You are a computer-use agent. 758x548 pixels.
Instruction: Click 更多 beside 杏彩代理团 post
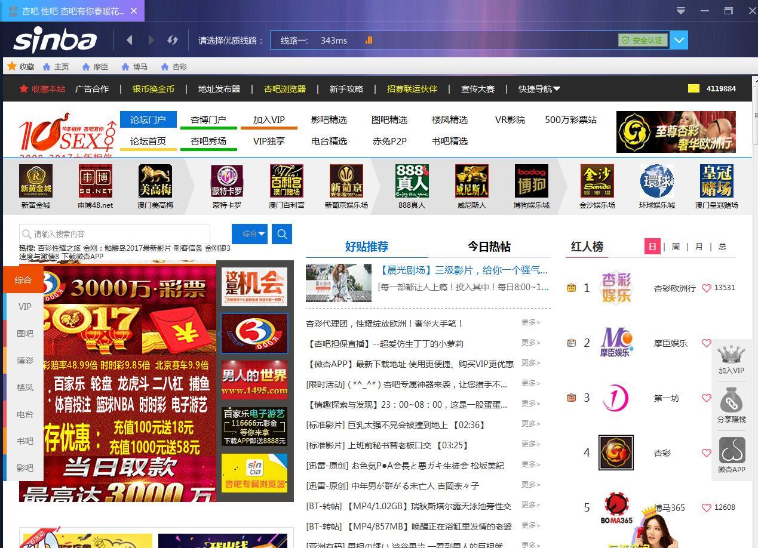530,322
